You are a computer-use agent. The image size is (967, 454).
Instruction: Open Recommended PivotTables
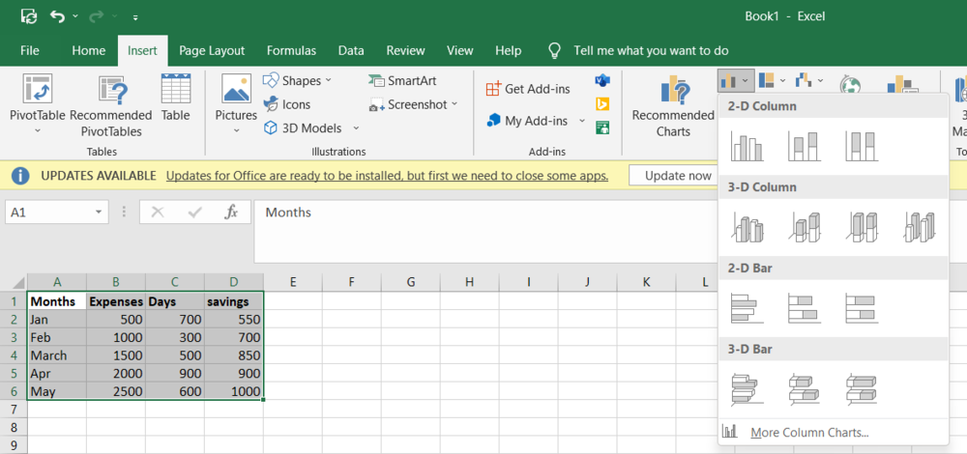click(111, 106)
